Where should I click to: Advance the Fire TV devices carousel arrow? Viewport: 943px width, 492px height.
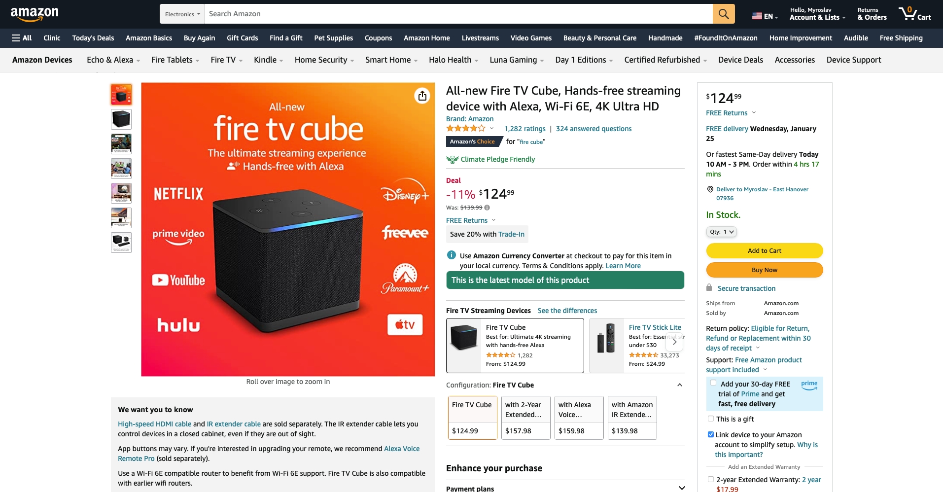(x=674, y=342)
